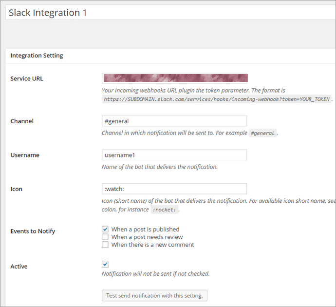Screen dimensions: 336x307
Task: Click the Channel field containing #general
Action: [x=174, y=121]
